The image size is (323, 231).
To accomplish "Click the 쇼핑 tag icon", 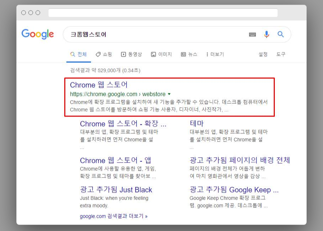I will tap(98, 54).
